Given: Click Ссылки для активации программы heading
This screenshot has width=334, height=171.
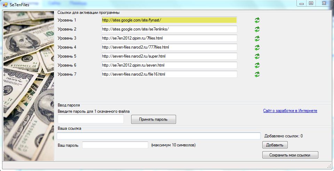Looking at the screenshot, I should coord(88,12).
